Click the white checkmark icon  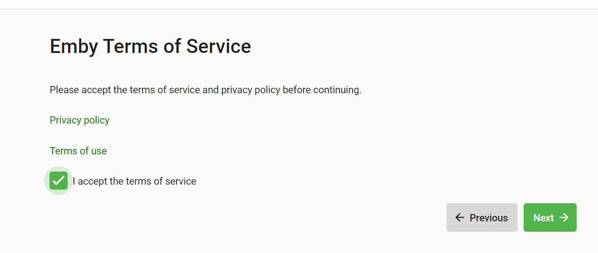(x=59, y=181)
